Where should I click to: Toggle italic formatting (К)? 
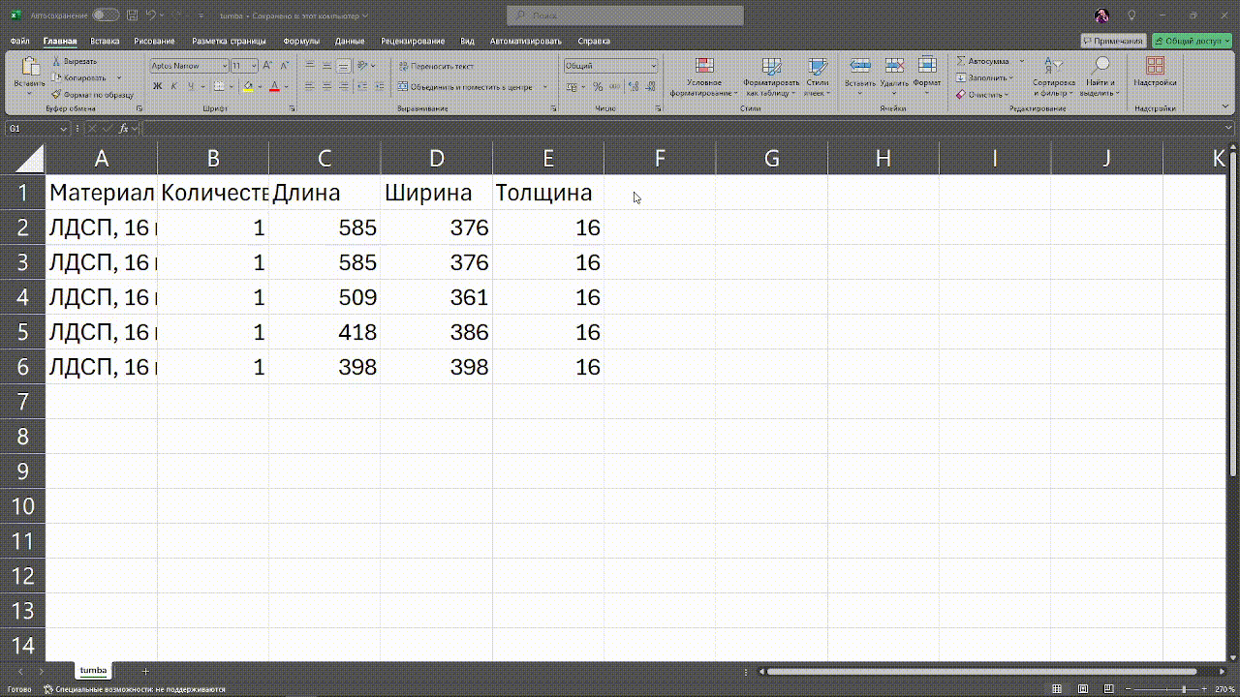pyautogui.click(x=173, y=86)
